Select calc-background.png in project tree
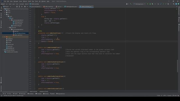This screenshot has height=101, width=180. [x=19, y=33]
